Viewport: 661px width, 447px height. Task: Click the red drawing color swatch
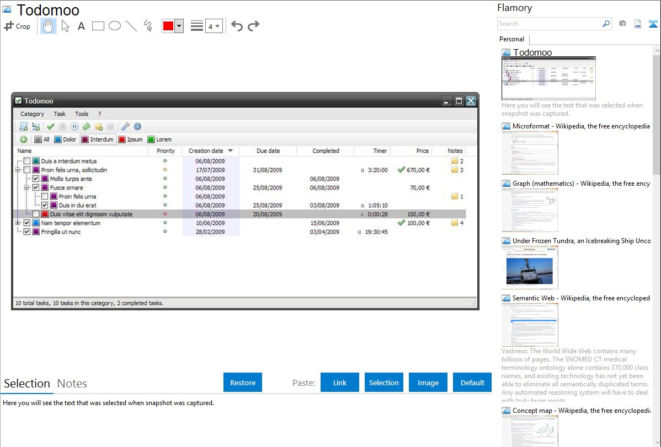(168, 26)
